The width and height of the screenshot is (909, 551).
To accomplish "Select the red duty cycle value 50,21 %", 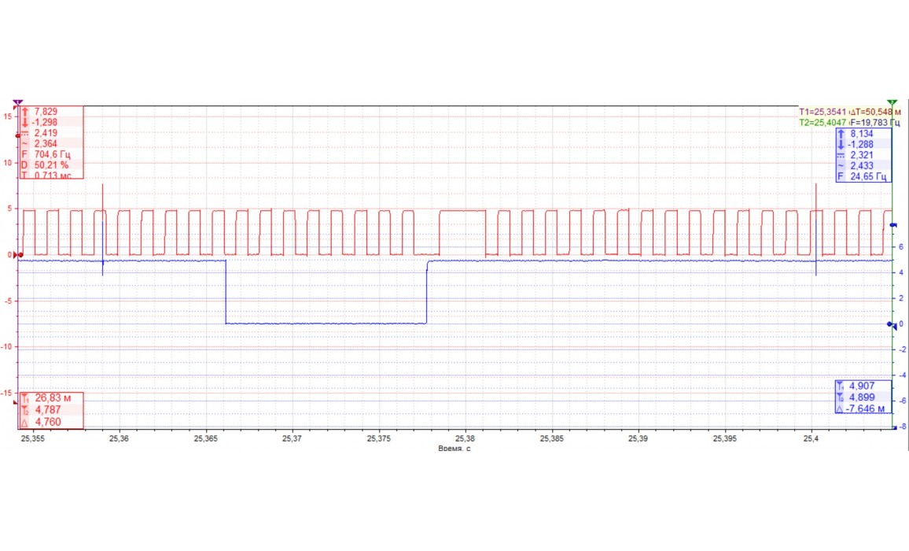I will 51,165.
